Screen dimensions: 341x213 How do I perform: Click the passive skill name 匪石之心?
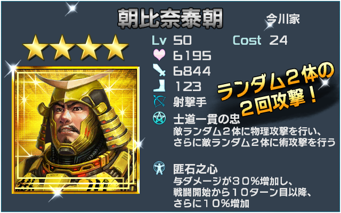(196, 169)
